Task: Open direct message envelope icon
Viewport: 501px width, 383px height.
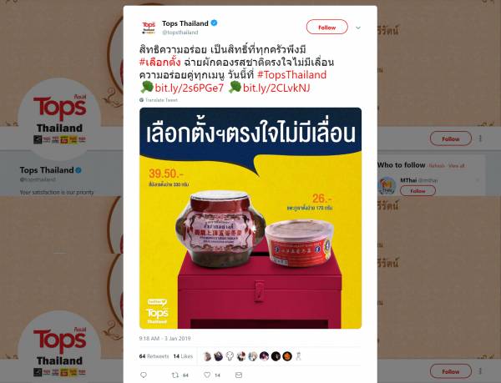Action: click(x=239, y=375)
